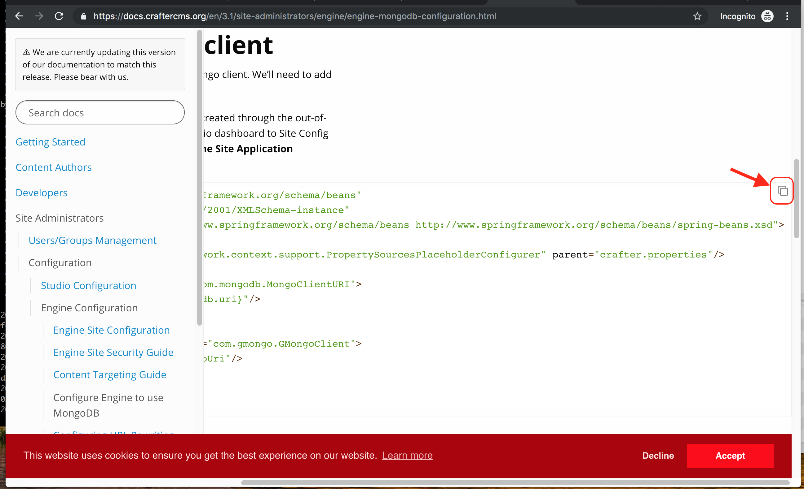Image resolution: width=804 pixels, height=489 pixels.
Task: Copy the code snippet to clipboard
Action: point(782,190)
